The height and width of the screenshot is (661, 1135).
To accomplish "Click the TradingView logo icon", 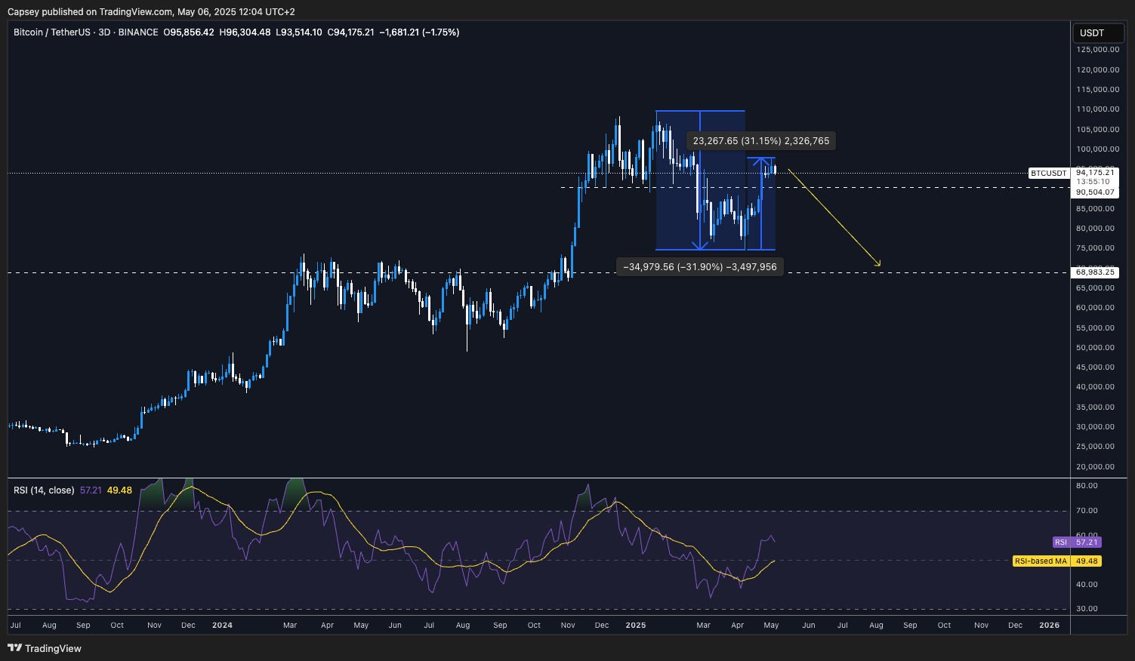I will (x=14, y=648).
